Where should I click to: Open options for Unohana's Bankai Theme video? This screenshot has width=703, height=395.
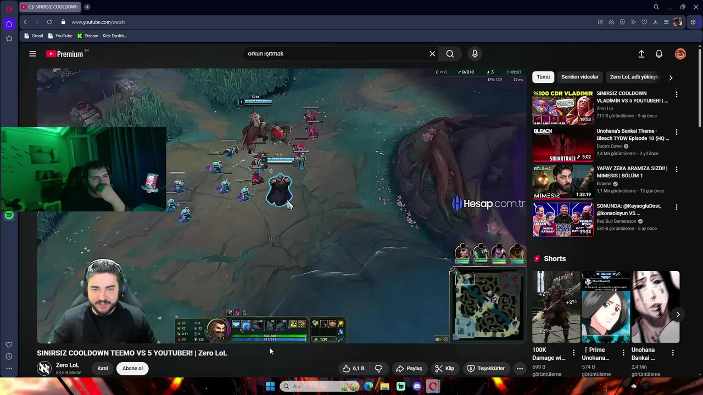(x=676, y=132)
